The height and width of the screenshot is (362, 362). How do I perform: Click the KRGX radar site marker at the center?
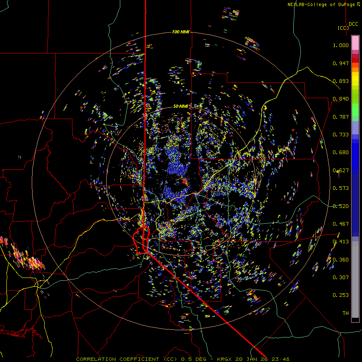[185, 181]
